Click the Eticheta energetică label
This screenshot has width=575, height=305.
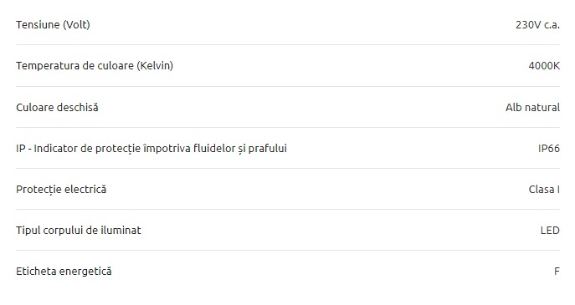pos(64,272)
